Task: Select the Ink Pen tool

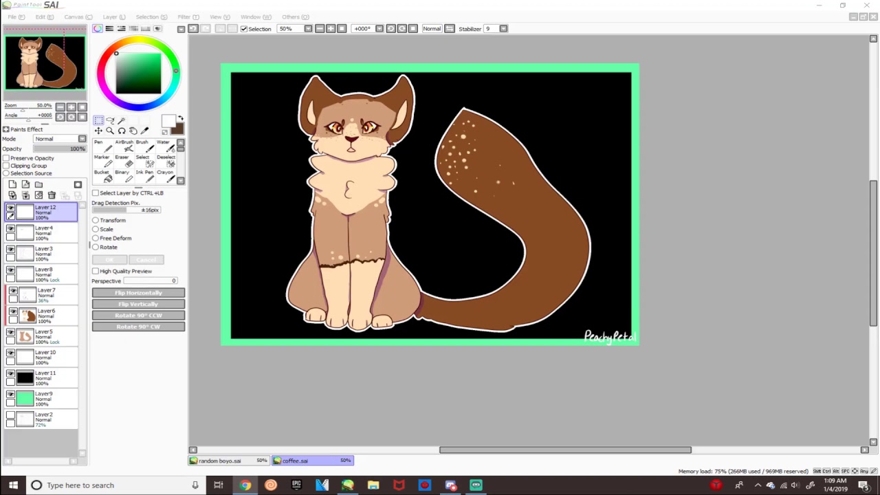Action: (x=146, y=176)
